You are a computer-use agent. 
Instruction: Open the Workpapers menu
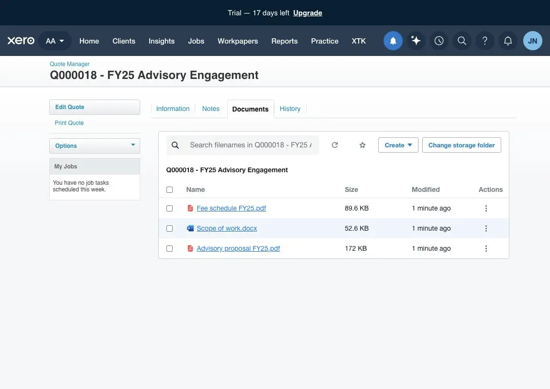(238, 41)
